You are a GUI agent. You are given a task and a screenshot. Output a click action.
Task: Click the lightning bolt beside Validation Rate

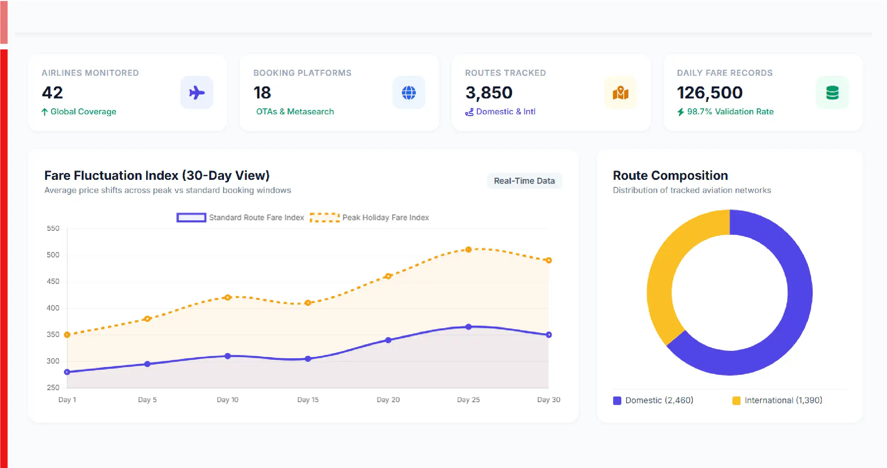[x=681, y=112]
